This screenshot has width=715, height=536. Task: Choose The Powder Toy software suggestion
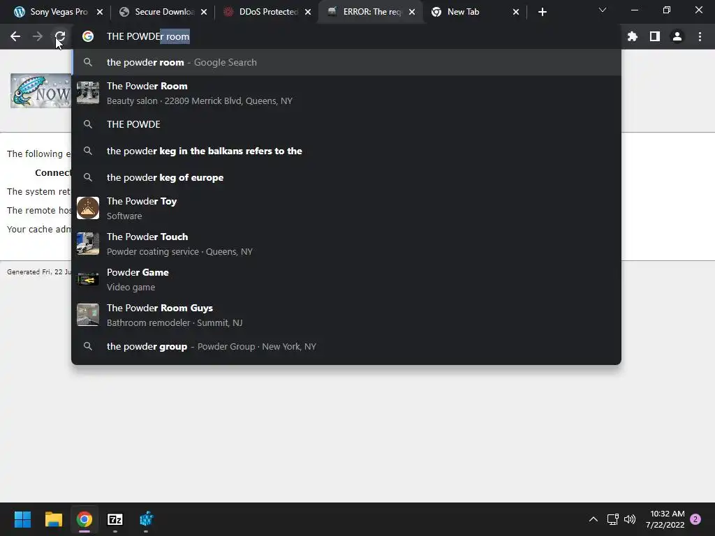(346, 208)
